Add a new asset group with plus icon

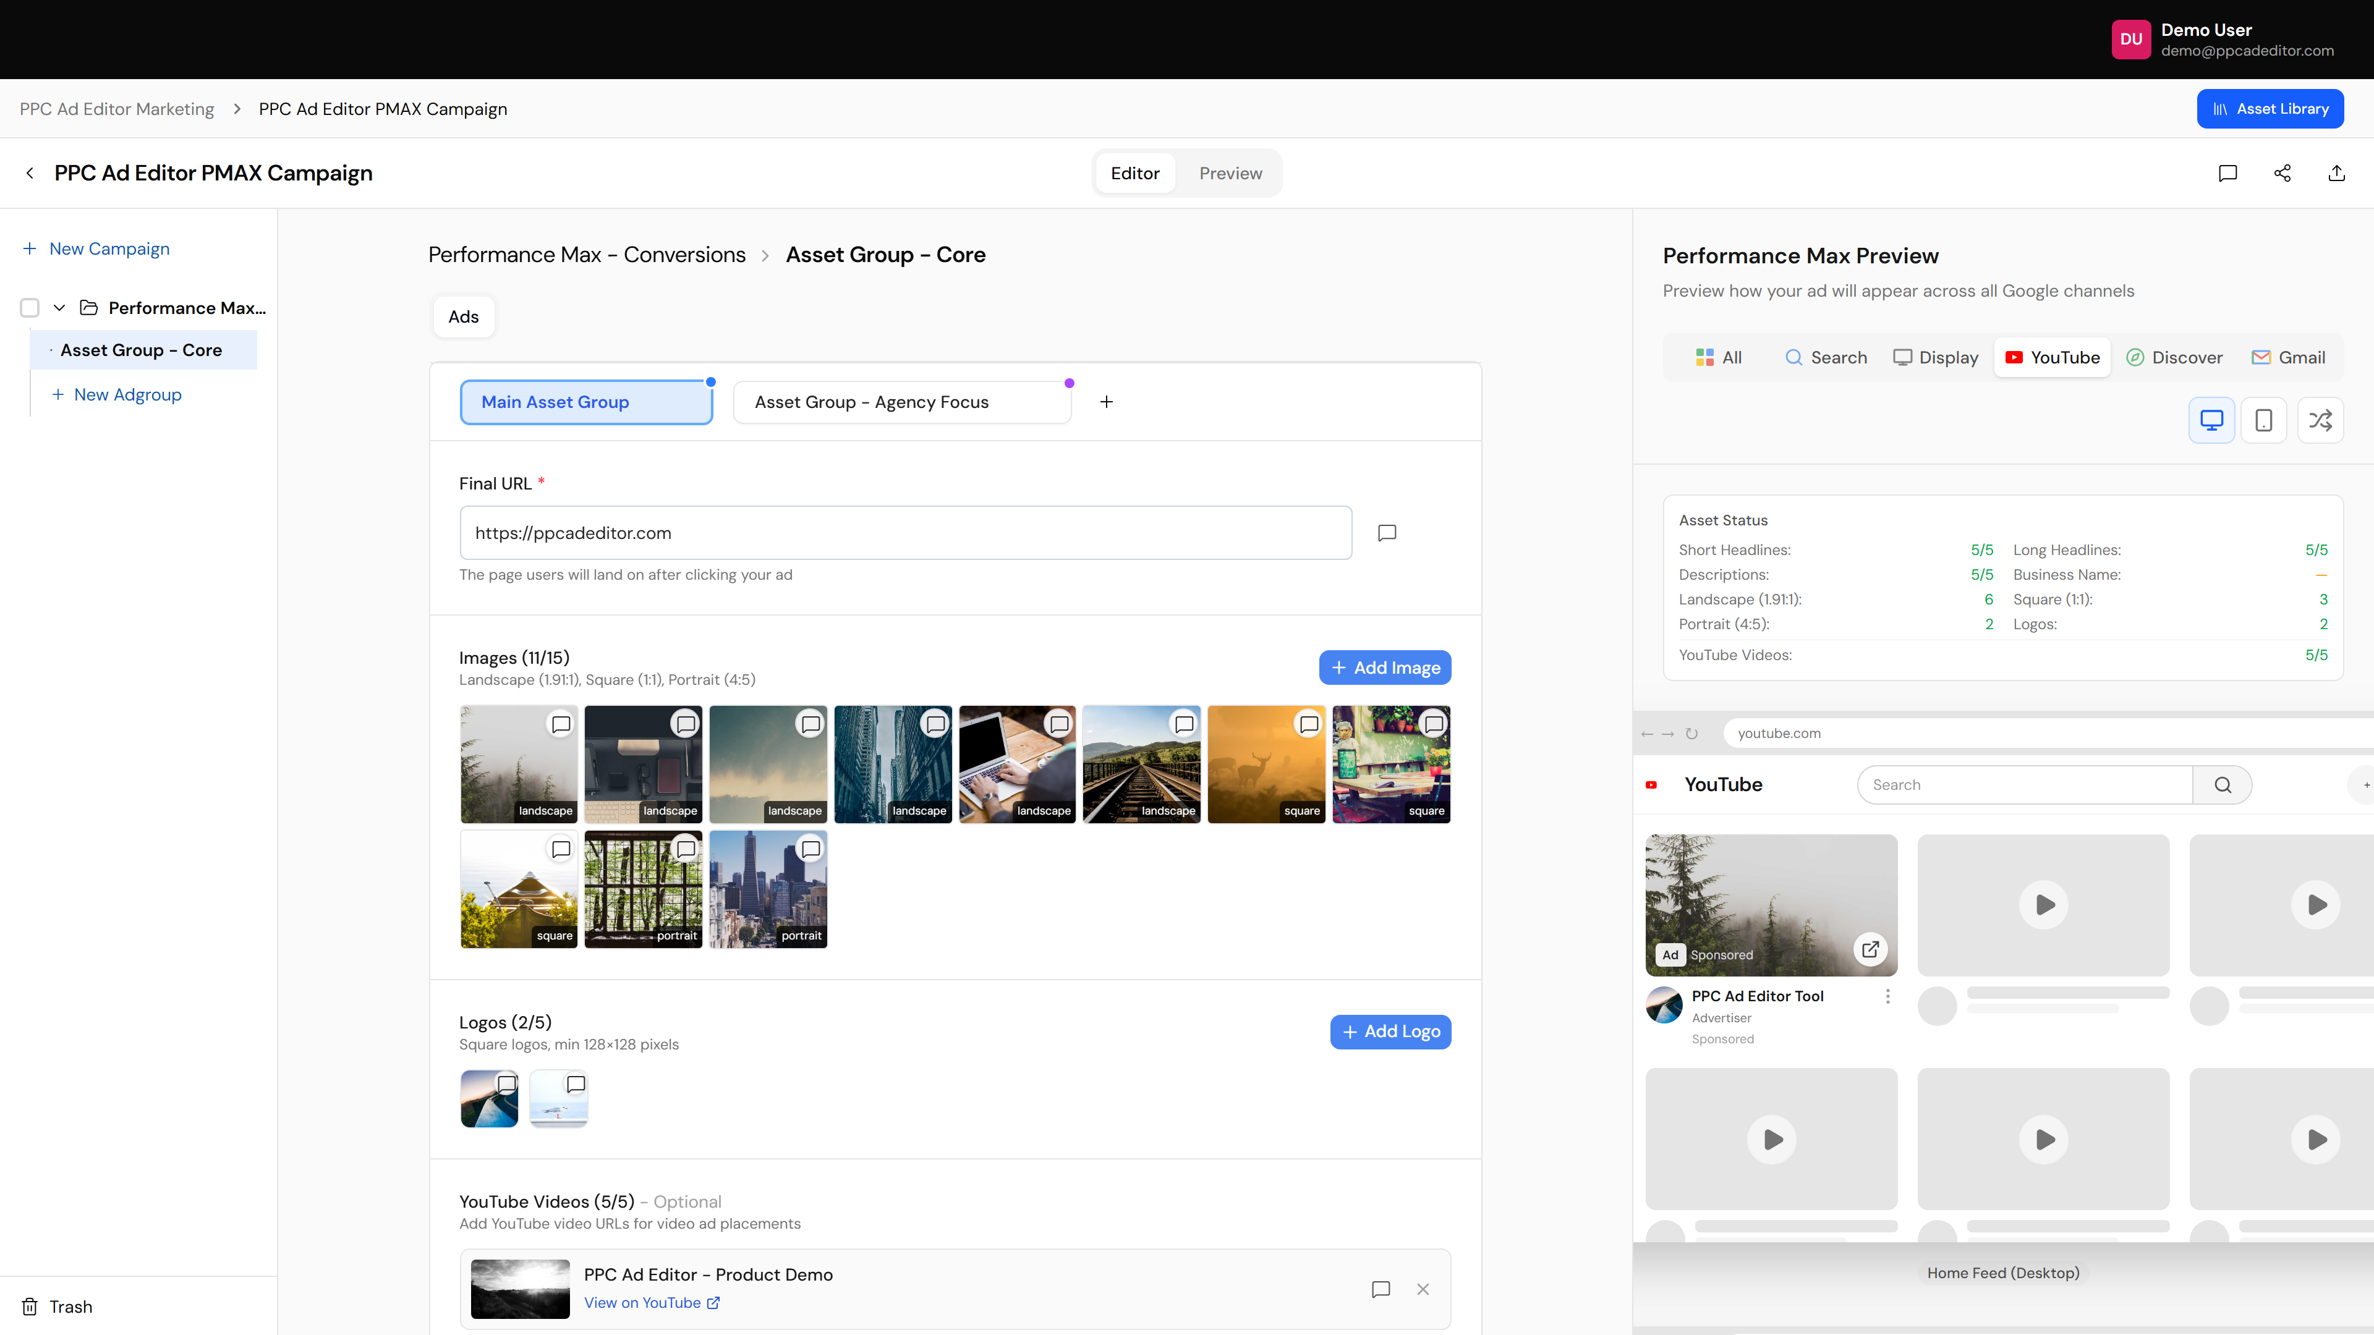(x=1106, y=402)
